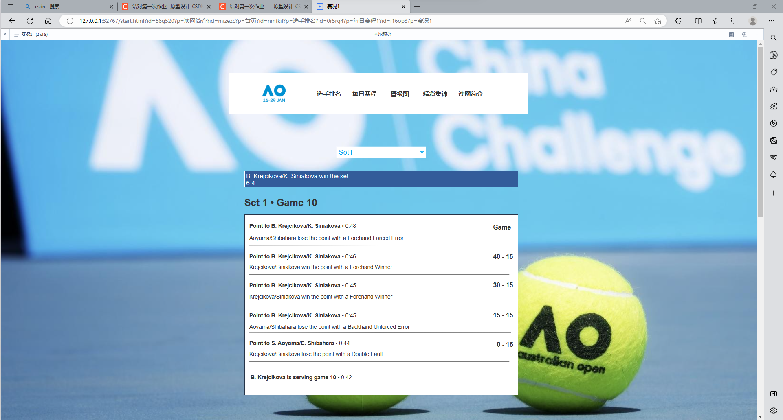Open the browser Extensions menu
Screen dimensions: 783x420
pos(678,21)
